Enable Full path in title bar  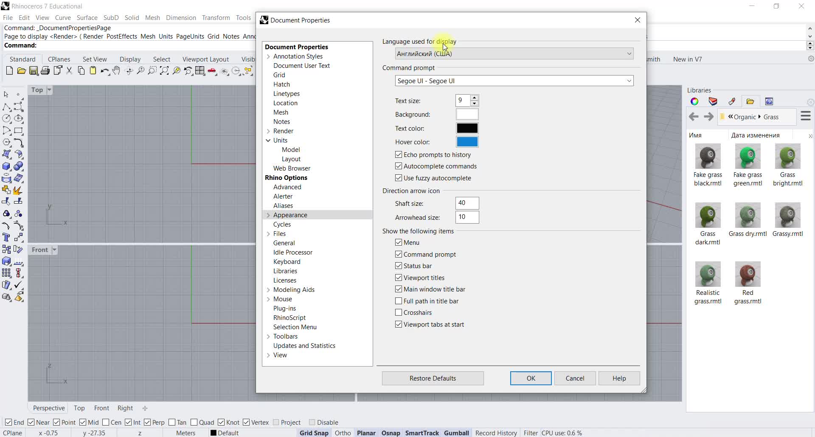[x=399, y=301]
